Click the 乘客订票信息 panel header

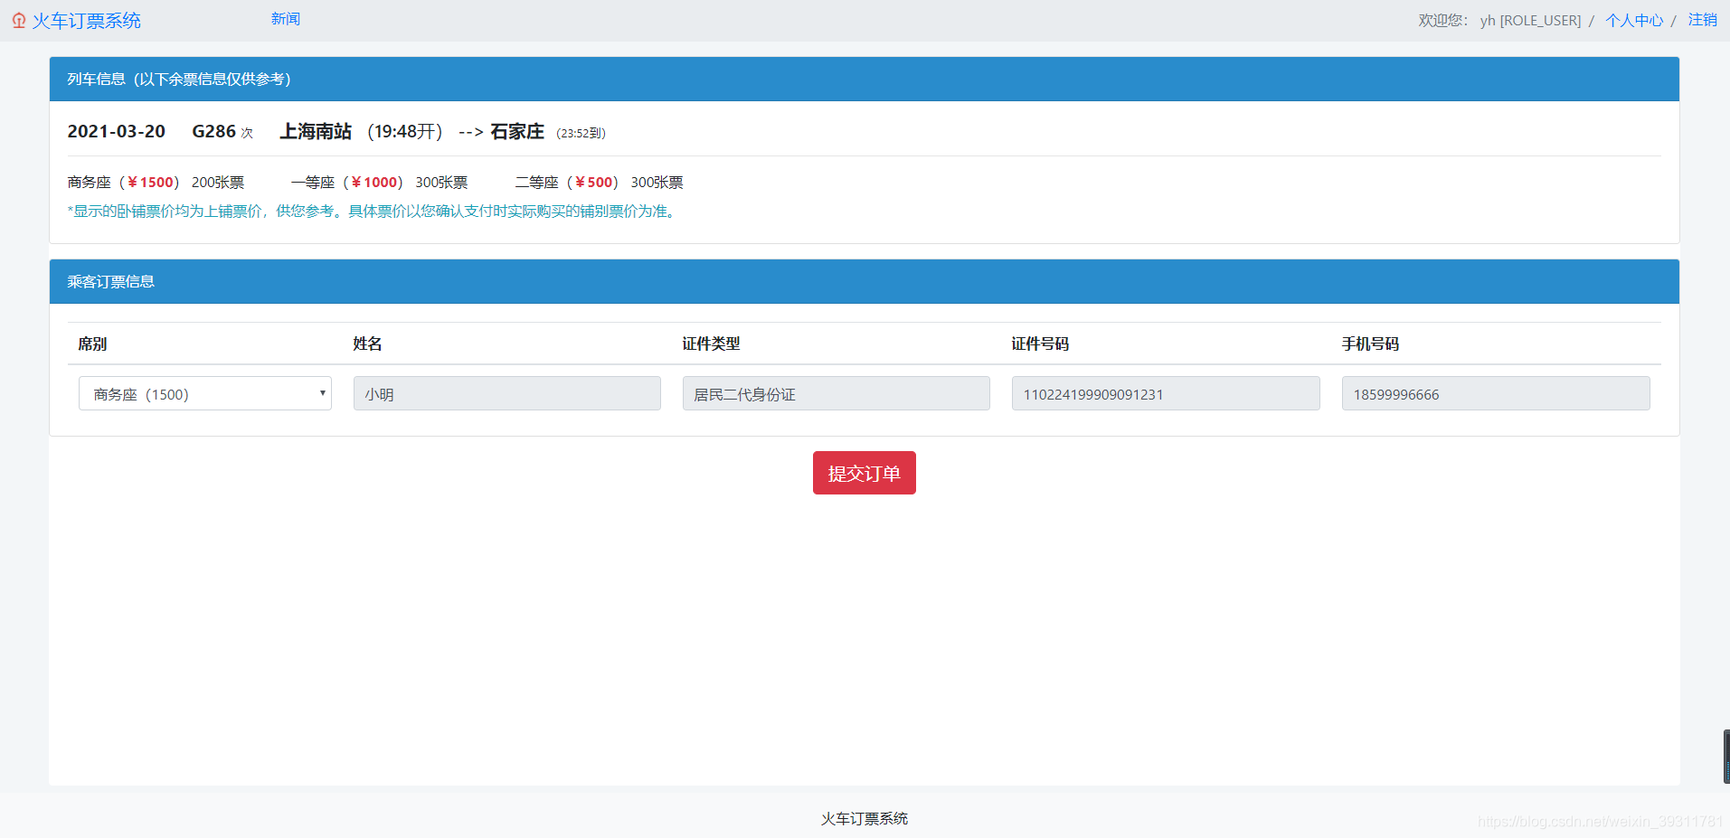pyautogui.click(x=865, y=281)
